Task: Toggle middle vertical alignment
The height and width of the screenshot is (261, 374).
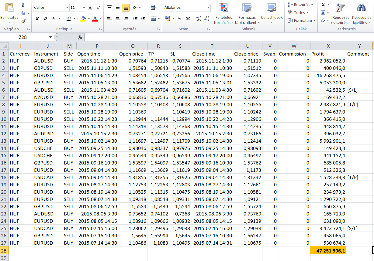Action: coord(118,7)
